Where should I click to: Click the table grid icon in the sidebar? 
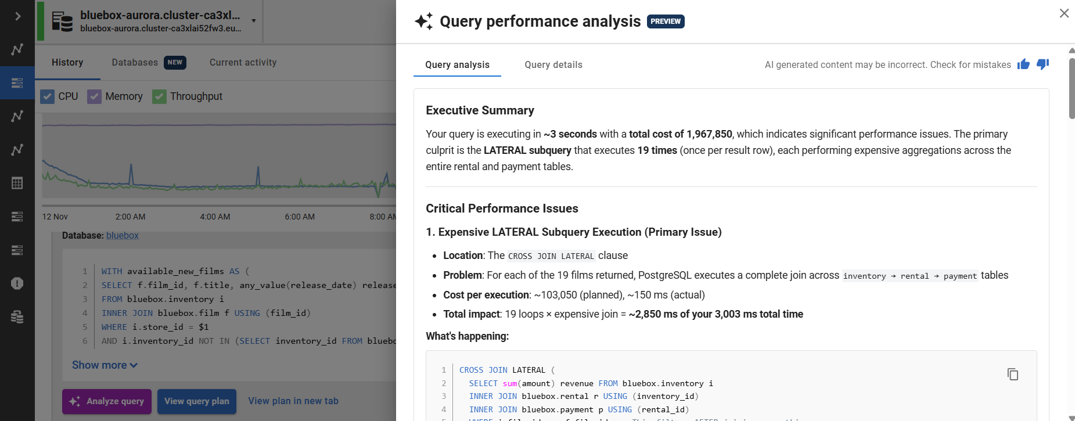click(x=17, y=183)
